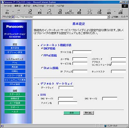Open the ファイル(F) menu
The height and width of the screenshot is (128, 129).
pyautogui.click(x=8, y=6)
